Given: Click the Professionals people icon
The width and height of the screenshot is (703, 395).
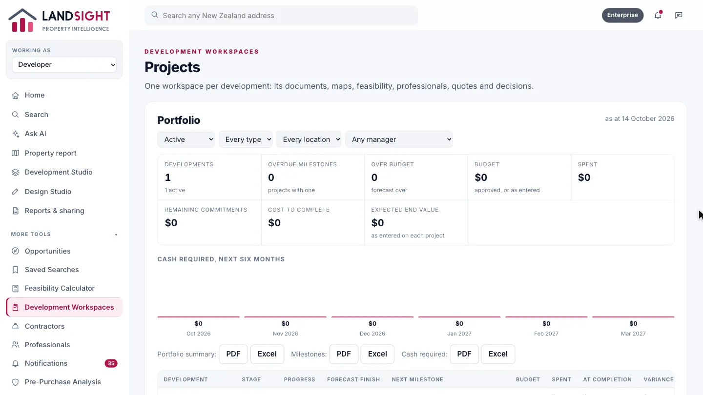Looking at the screenshot, I should coord(16,345).
